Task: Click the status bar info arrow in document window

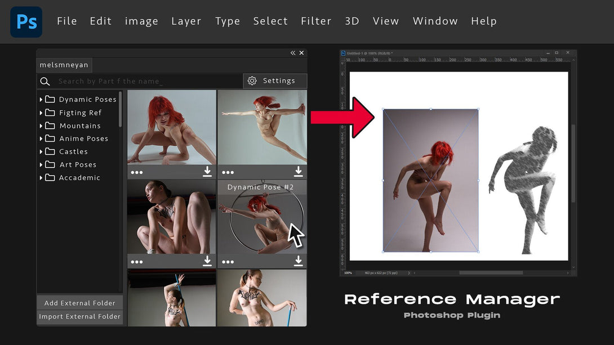Action: [x=409, y=273]
